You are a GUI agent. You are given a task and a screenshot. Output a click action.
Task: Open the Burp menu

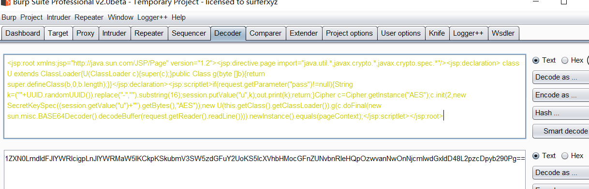[9, 17]
